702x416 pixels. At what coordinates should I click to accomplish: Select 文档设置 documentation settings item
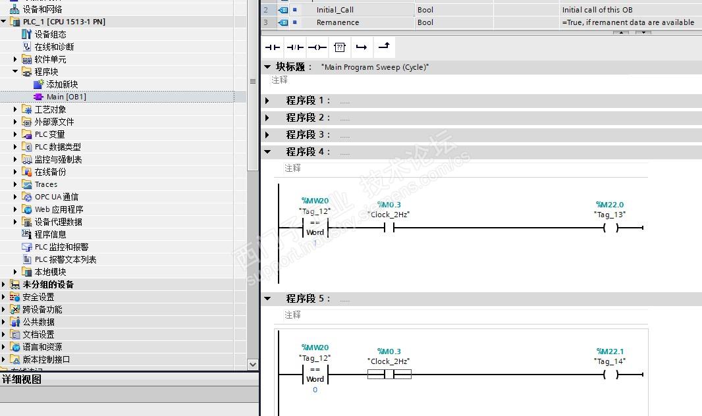click(x=38, y=334)
